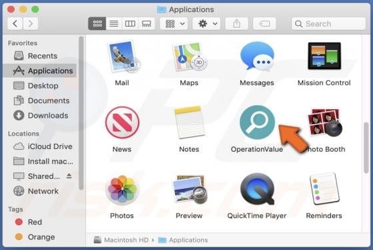Open the gear action menu dropdown
This screenshot has width=373, height=250.
pyautogui.click(x=206, y=23)
